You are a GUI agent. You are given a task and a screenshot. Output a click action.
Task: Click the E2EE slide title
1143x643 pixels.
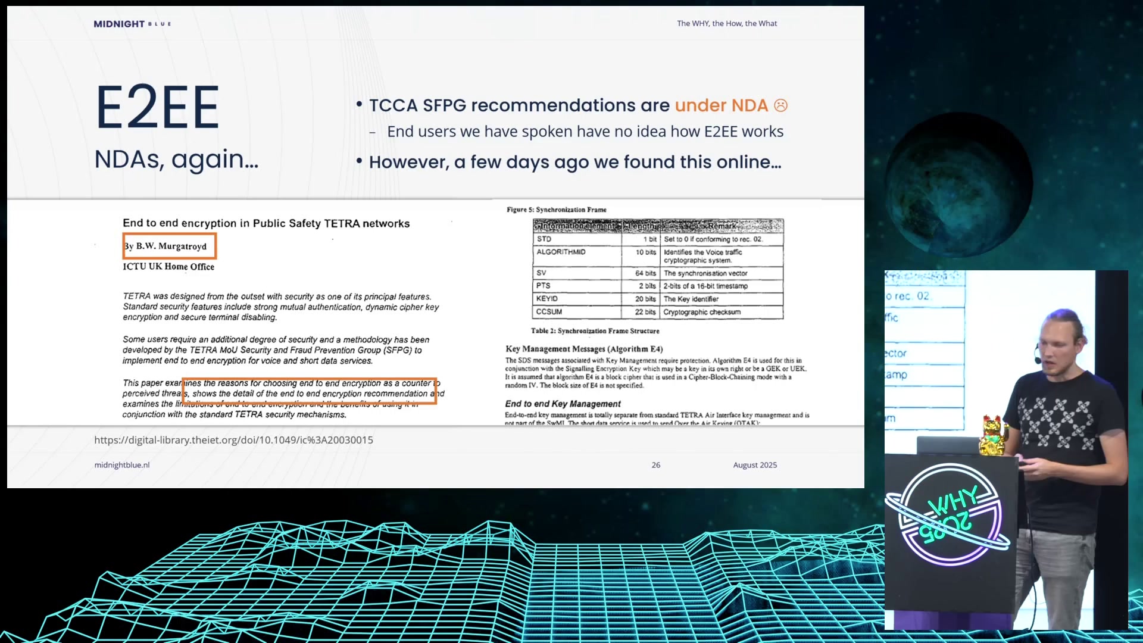[x=157, y=107]
